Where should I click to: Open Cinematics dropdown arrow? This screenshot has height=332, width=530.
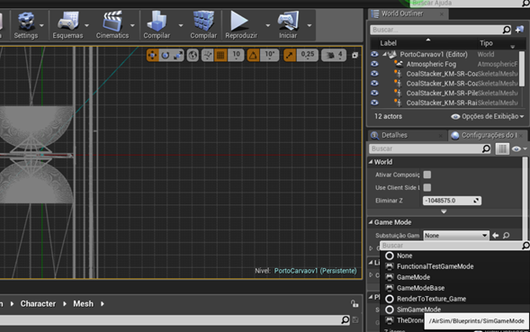pyautogui.click(x=132, y=25)
